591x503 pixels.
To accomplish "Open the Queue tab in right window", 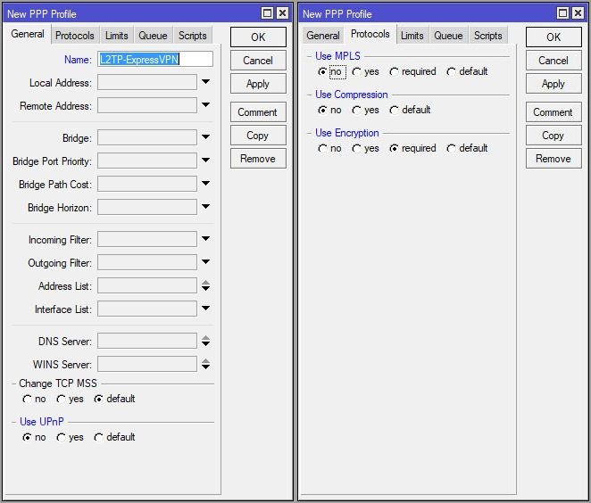I will (x=448, y=36).
